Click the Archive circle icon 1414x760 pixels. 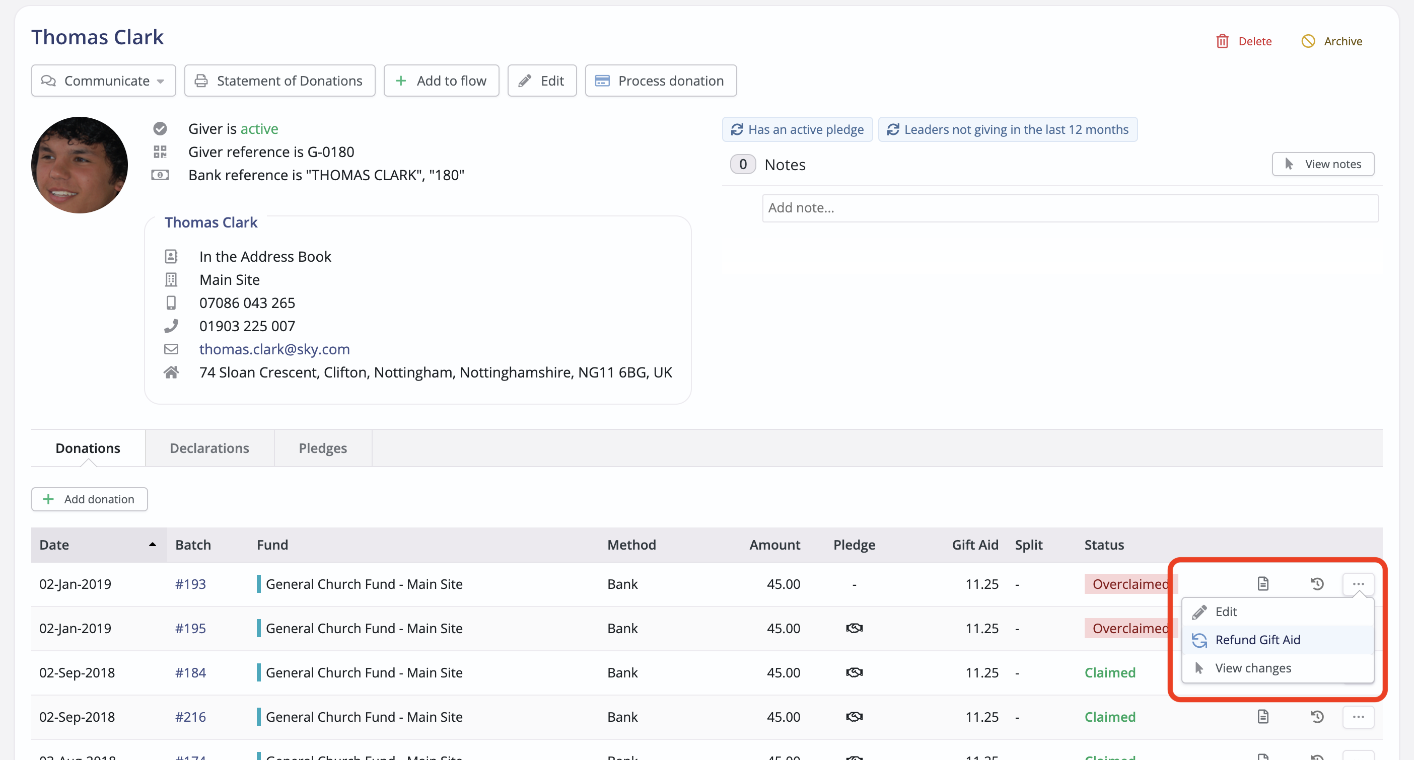point(1308,41)
